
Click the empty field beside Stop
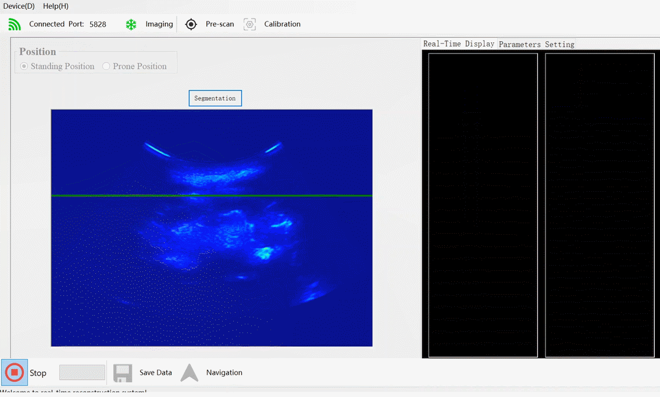coord(82,373)
